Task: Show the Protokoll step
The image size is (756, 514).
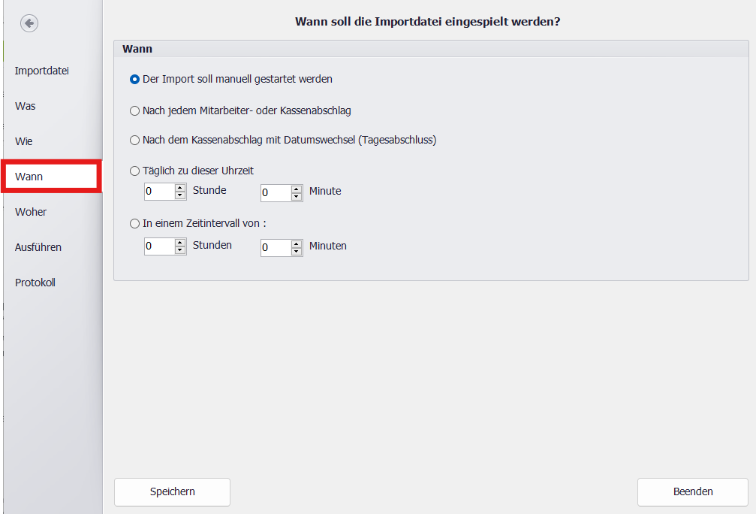Action: coord(35,283)
